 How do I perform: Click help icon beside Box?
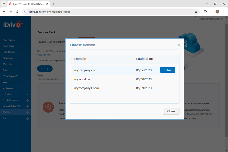(27, 119)
